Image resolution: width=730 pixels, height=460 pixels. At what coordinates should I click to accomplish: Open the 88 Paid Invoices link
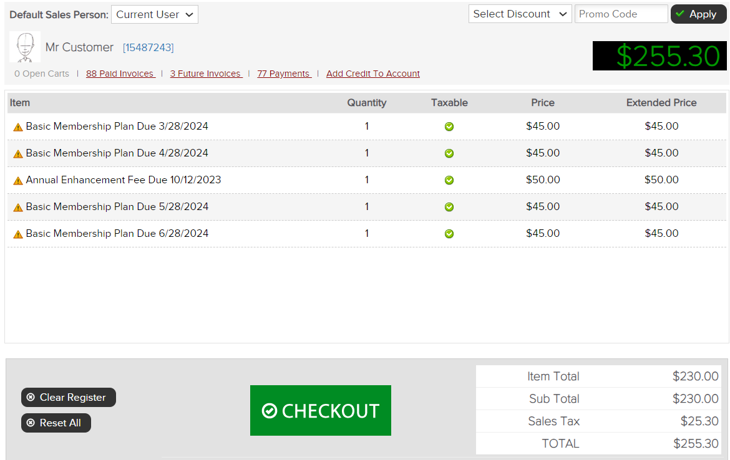[120, 74]
